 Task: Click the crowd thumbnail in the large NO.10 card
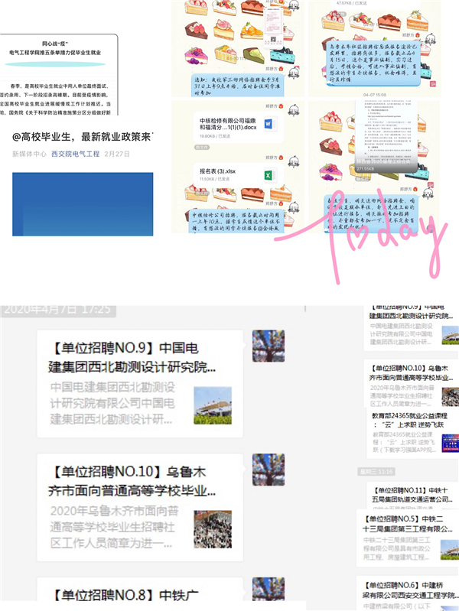[212, 529]
